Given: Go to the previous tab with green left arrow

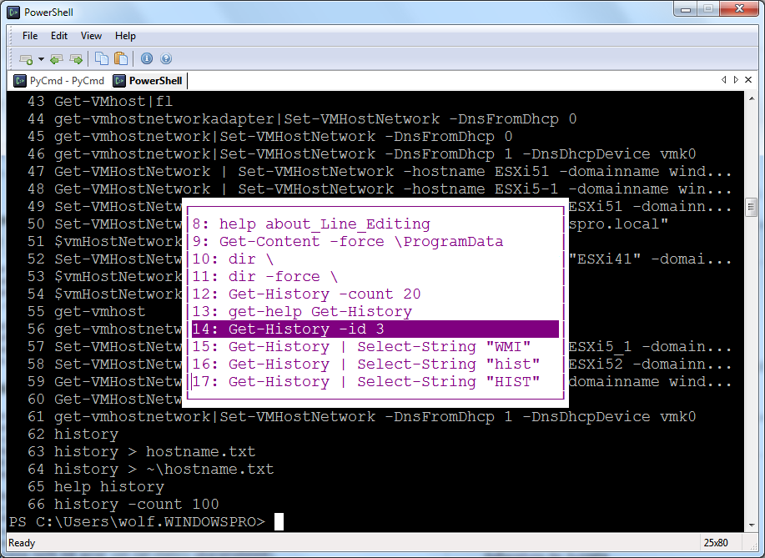Looking at the screenshot, I should 57,59.
